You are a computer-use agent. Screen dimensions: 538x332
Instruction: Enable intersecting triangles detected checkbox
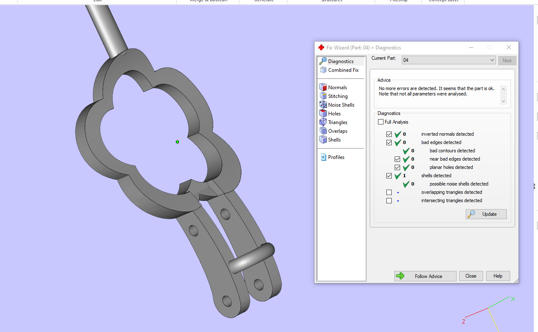coord(389,200)
